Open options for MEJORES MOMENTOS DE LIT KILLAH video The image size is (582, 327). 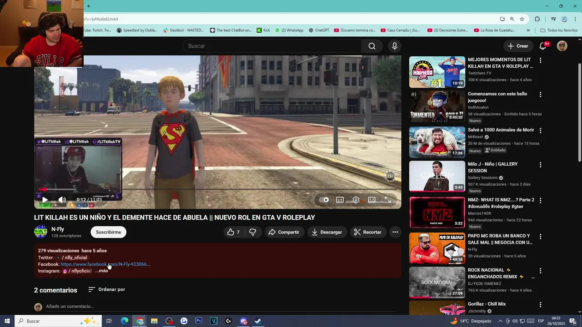[x=540, y=60]
